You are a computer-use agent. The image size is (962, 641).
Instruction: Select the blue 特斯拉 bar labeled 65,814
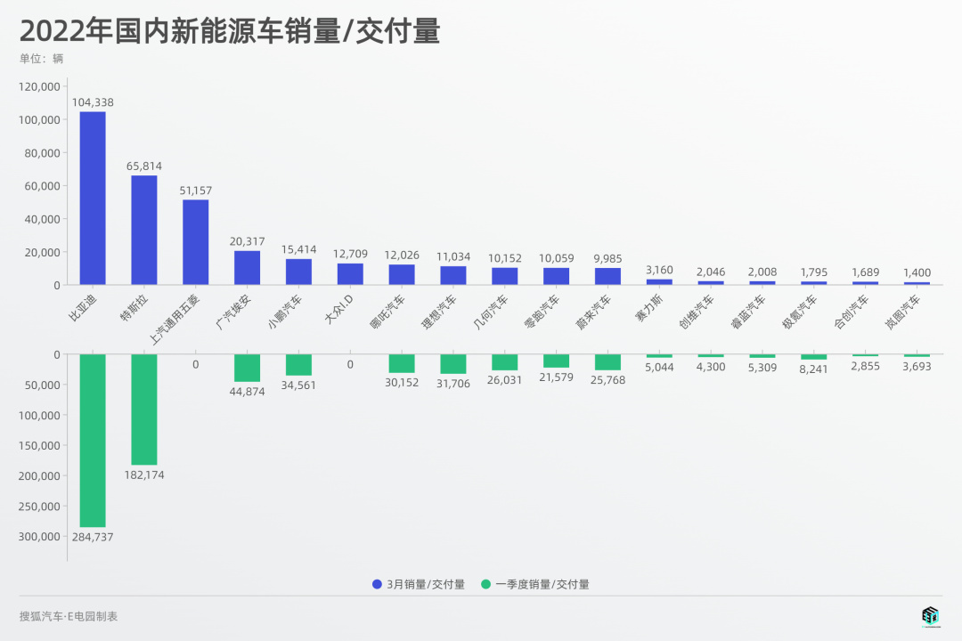tap(144, 230)
